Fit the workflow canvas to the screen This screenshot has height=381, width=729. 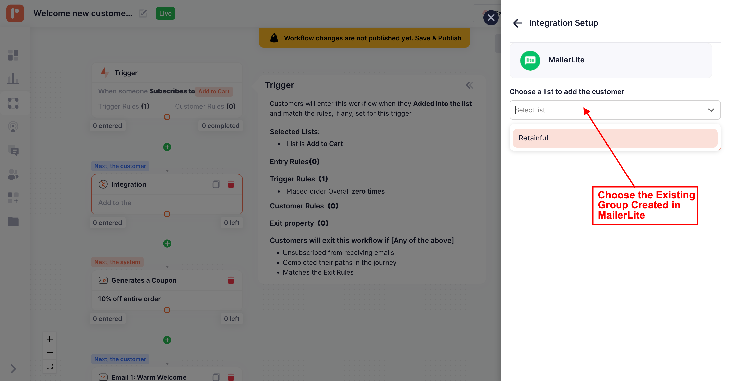tap(50, 366)
